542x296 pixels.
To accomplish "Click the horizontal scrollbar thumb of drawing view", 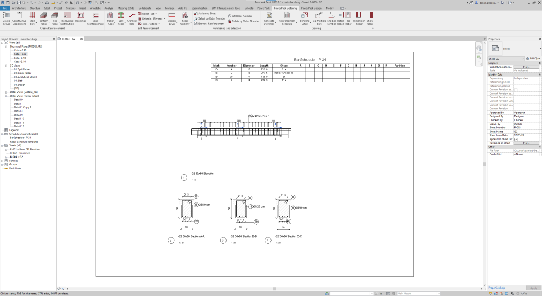I will point(274,289).
